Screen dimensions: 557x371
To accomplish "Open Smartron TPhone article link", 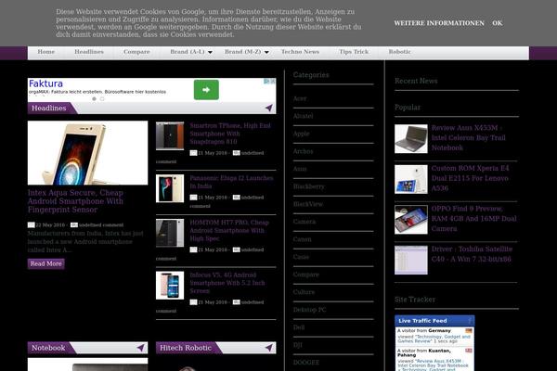I will pyautogui.click(x=230, y=134).
